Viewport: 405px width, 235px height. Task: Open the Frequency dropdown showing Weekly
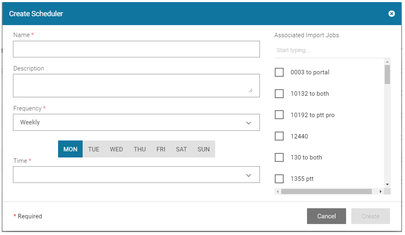coord(136,122)
